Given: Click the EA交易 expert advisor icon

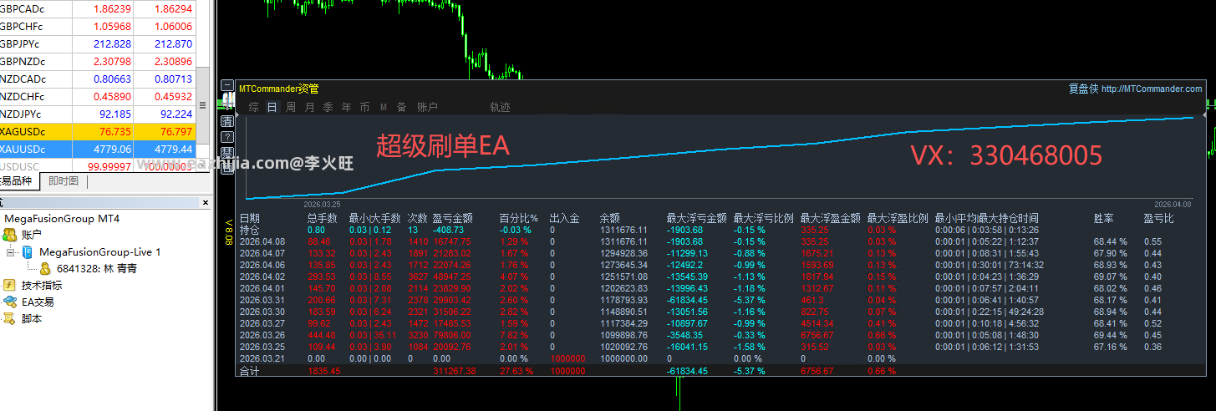Looking at the screenshot, I should pos(10,302).
